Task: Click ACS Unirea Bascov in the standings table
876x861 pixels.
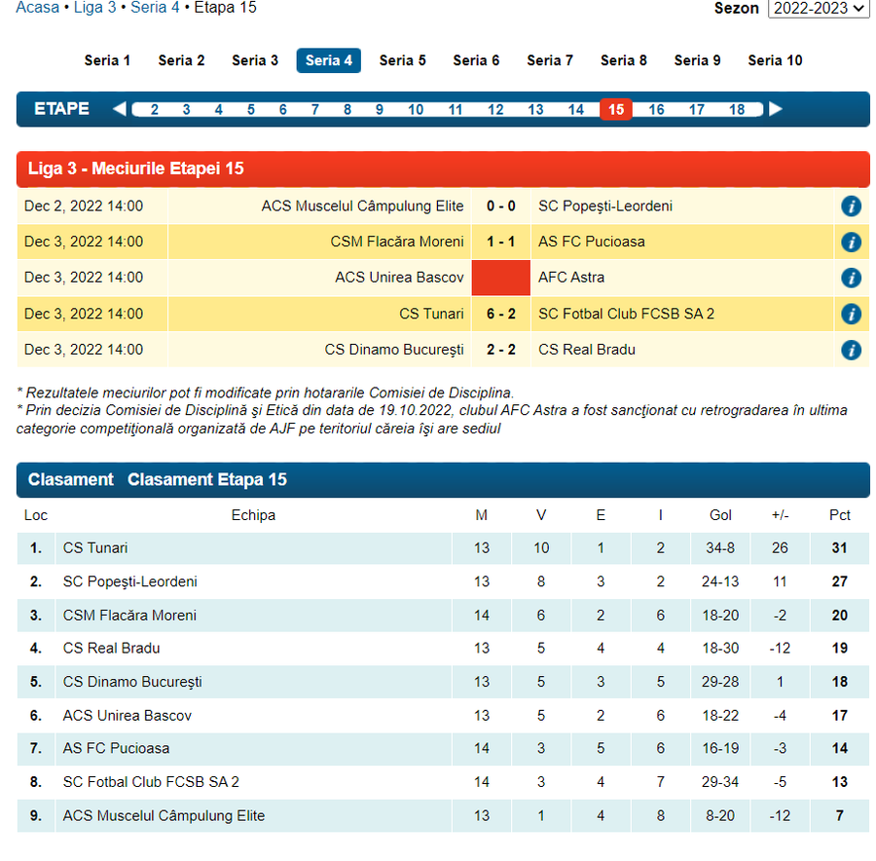Action: pyautogui.click(x=128, y=716)
